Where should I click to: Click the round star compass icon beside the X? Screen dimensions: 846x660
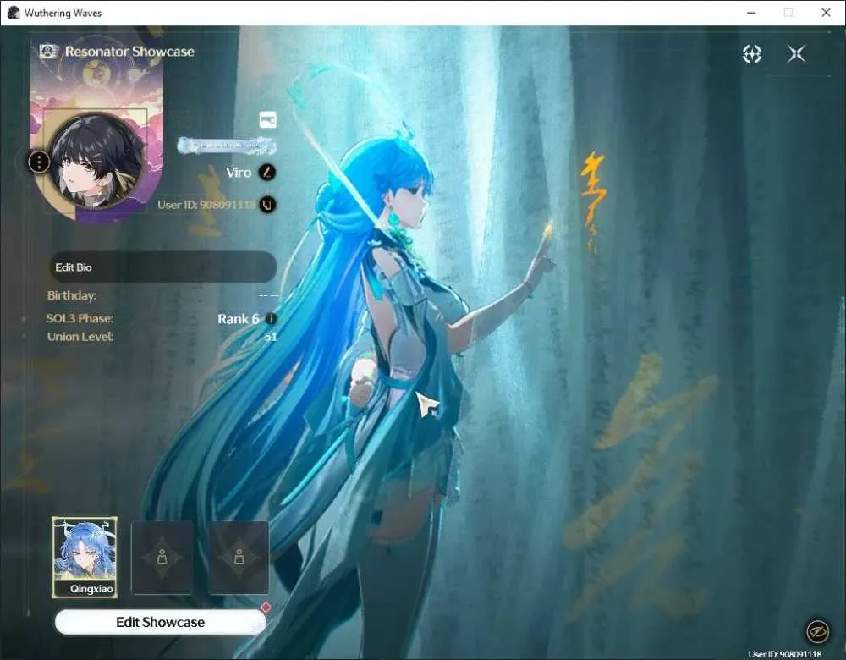pyautogui.click(x=752, y=54)
